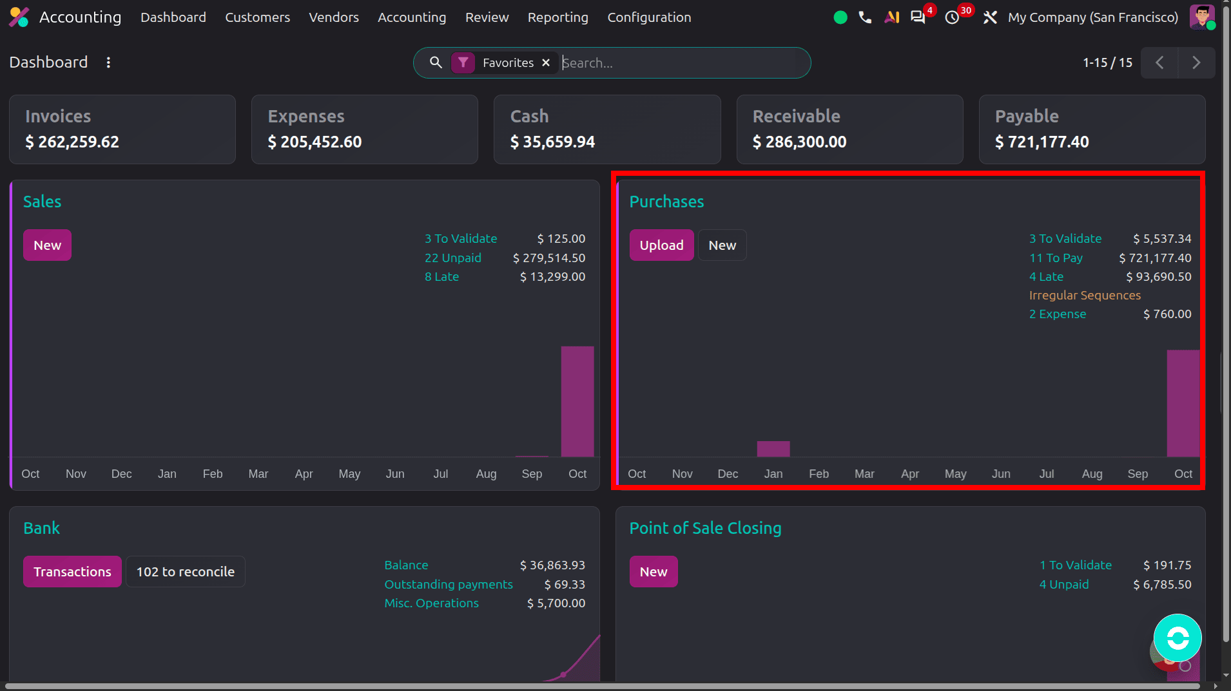This screenshot has width=1231, height=691.
Task: Open the phone VoIP icon
Action: point(865,17)
